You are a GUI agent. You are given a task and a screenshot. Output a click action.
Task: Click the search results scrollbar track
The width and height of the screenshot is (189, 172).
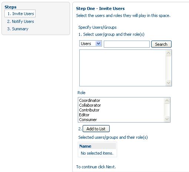(168, 68)
